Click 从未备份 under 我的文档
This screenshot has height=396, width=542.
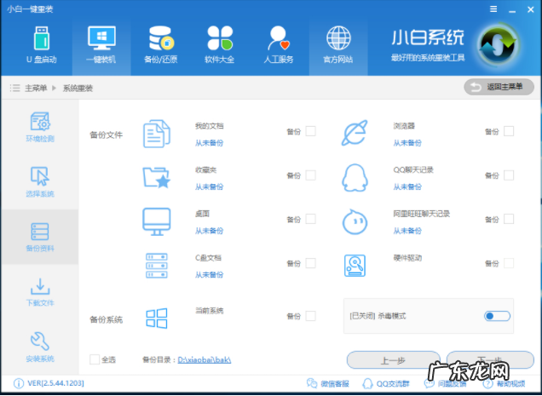click(209, 143)
